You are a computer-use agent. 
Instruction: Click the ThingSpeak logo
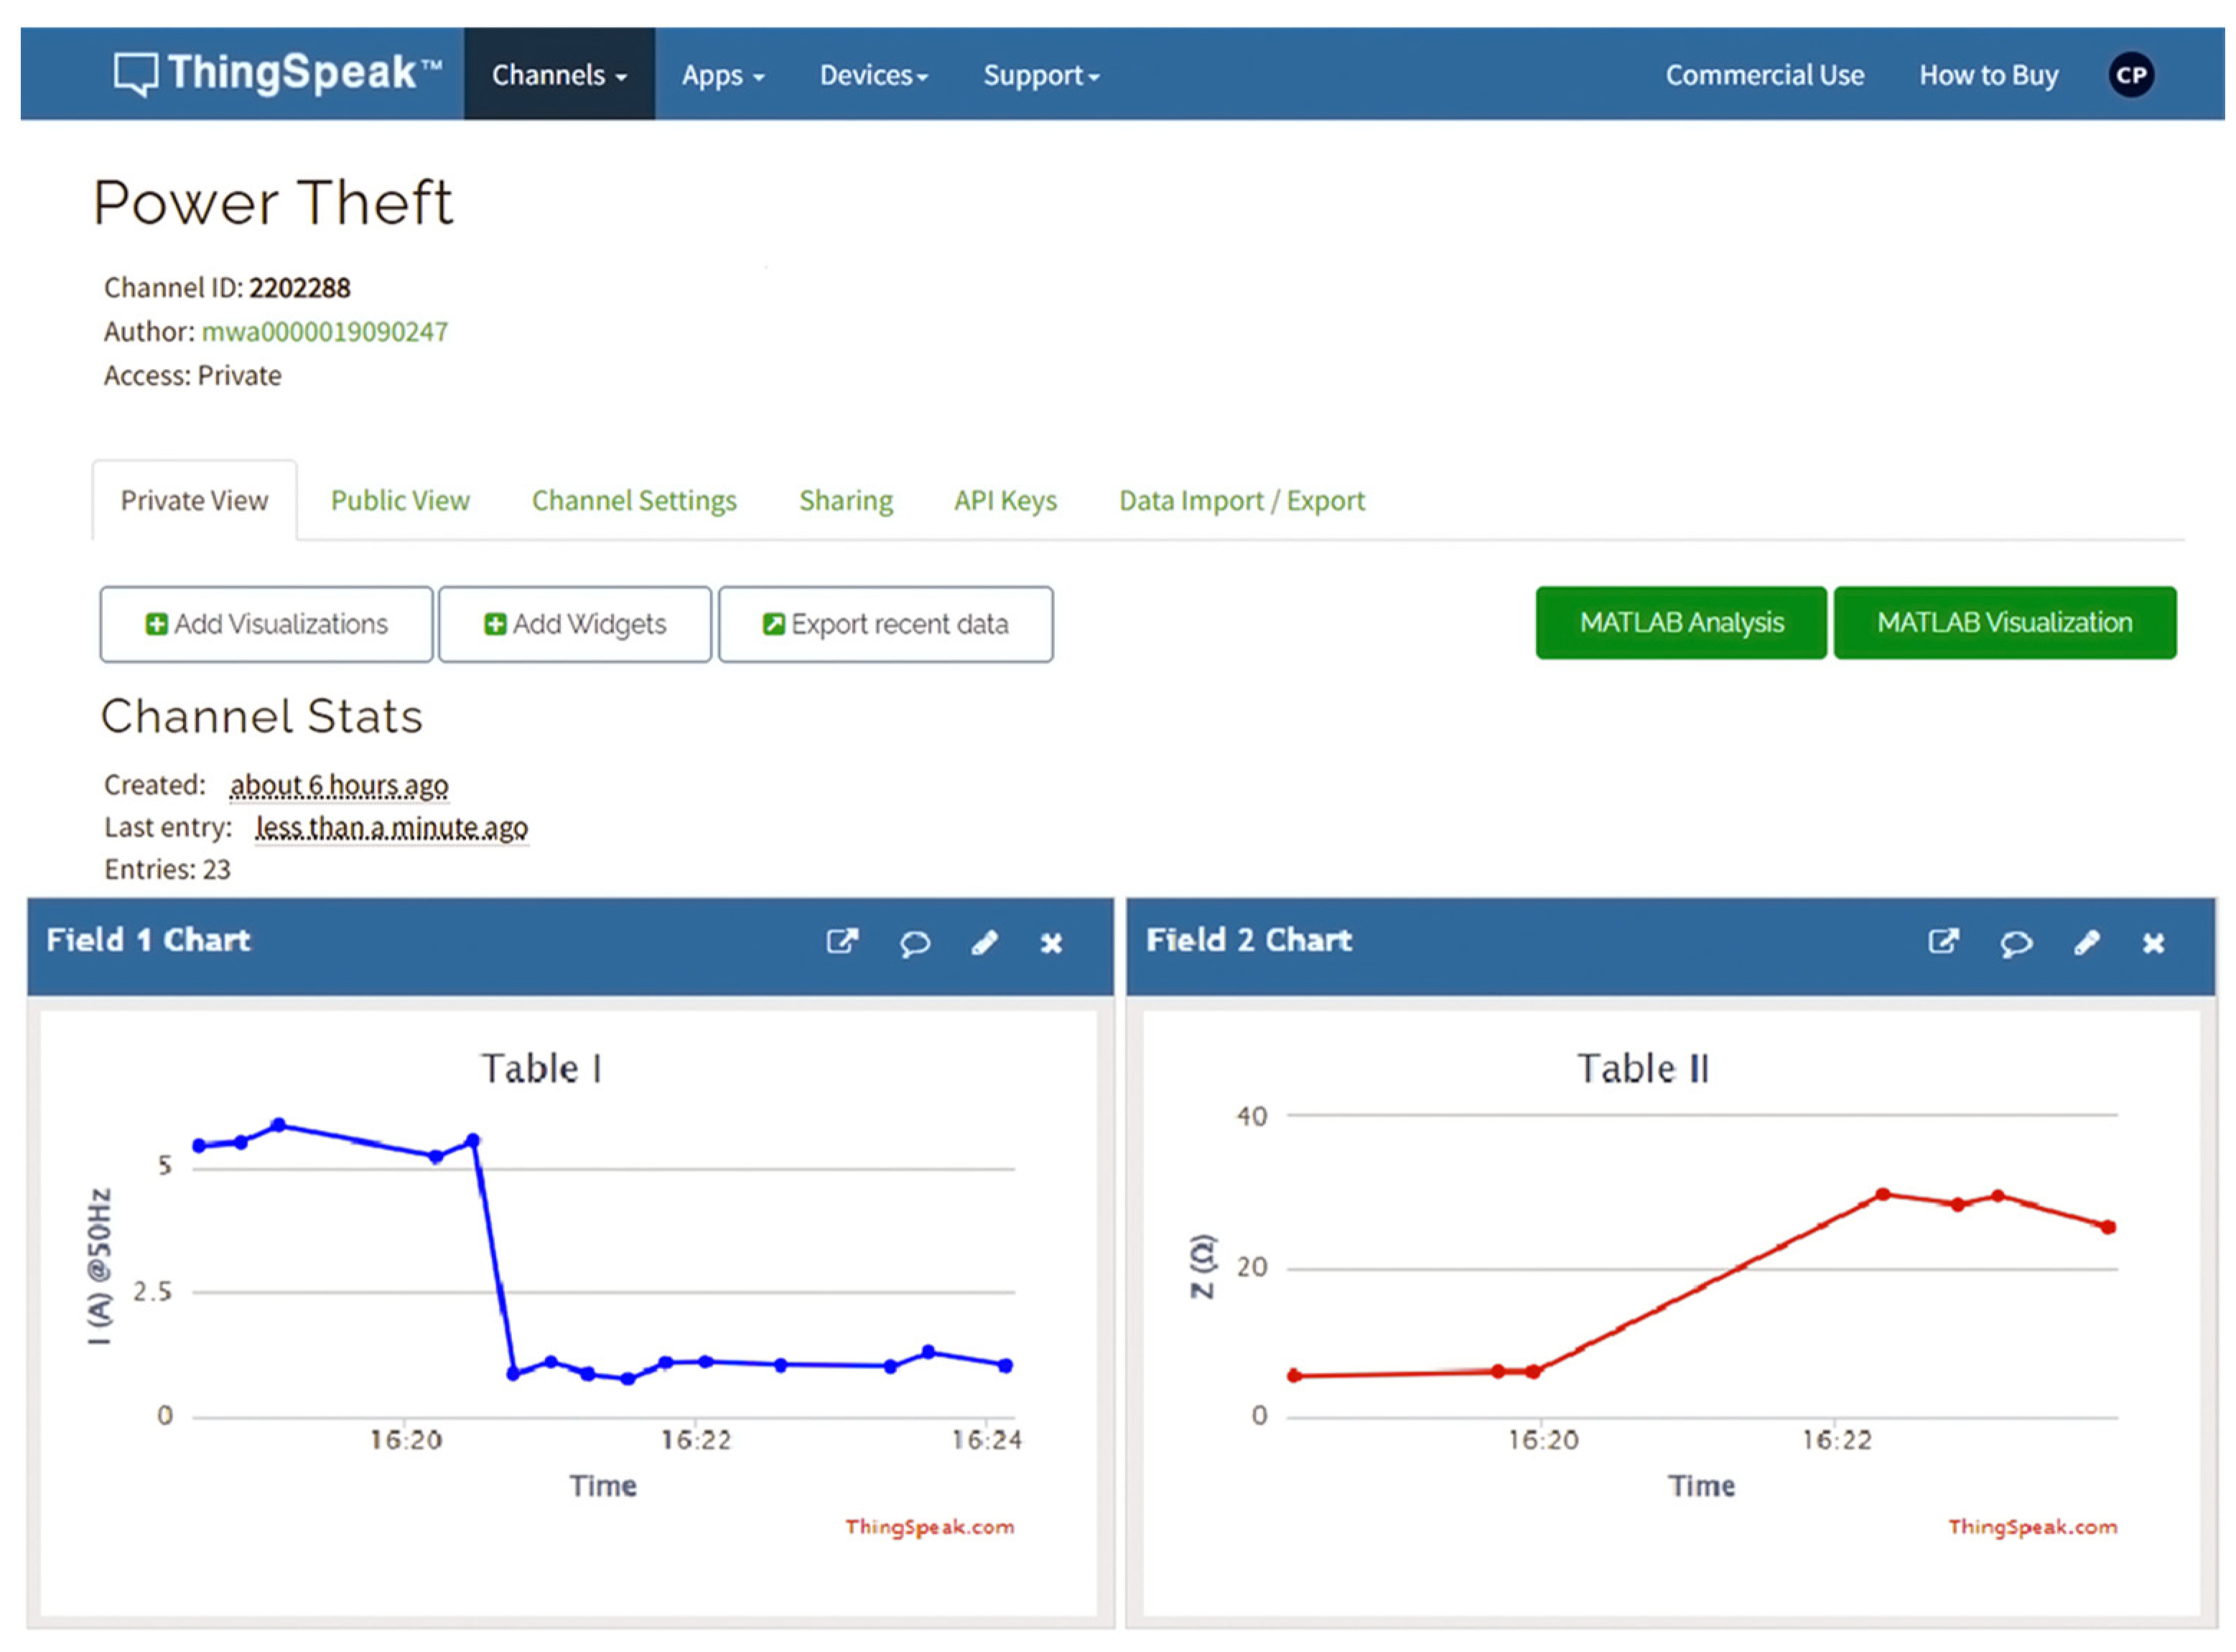278,74
